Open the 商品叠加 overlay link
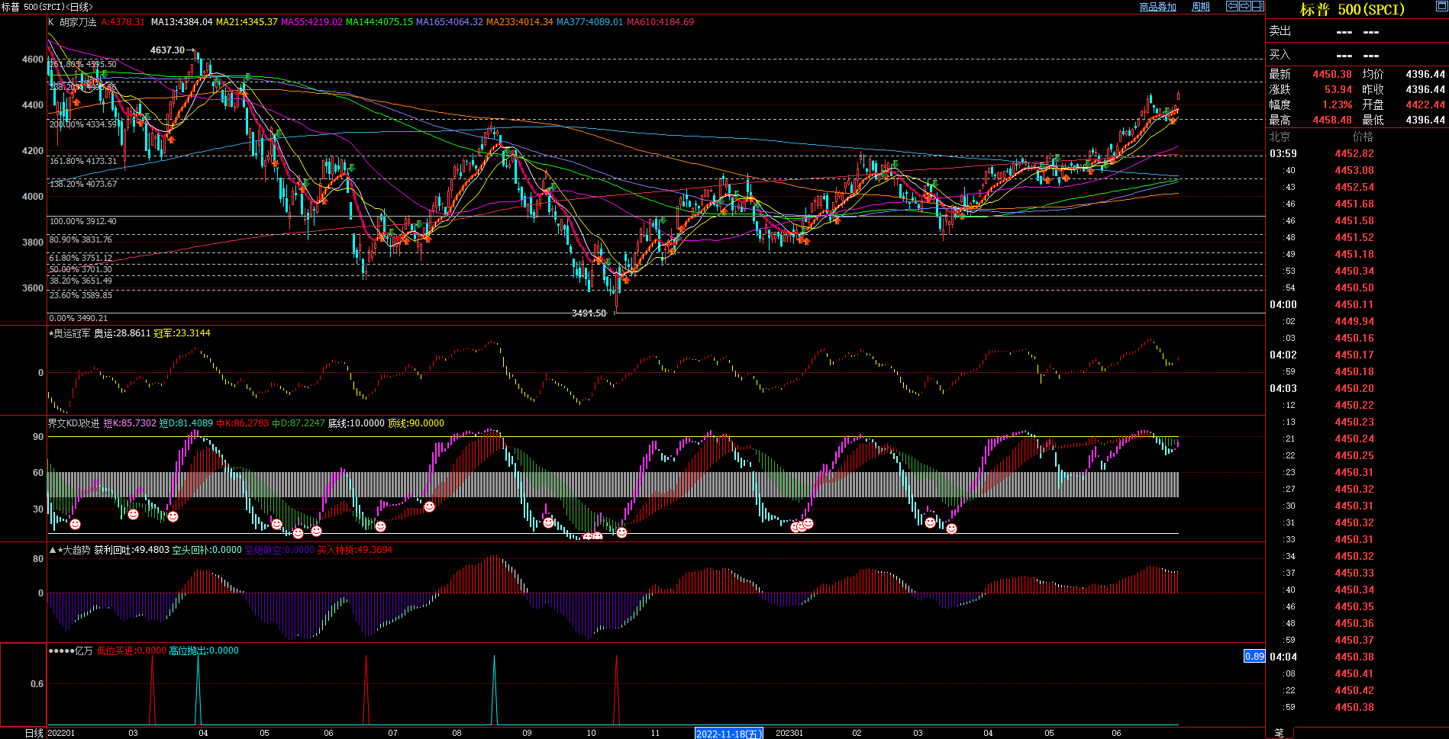The width and height of the screenshot is (1449, 739). (1157, 7)
